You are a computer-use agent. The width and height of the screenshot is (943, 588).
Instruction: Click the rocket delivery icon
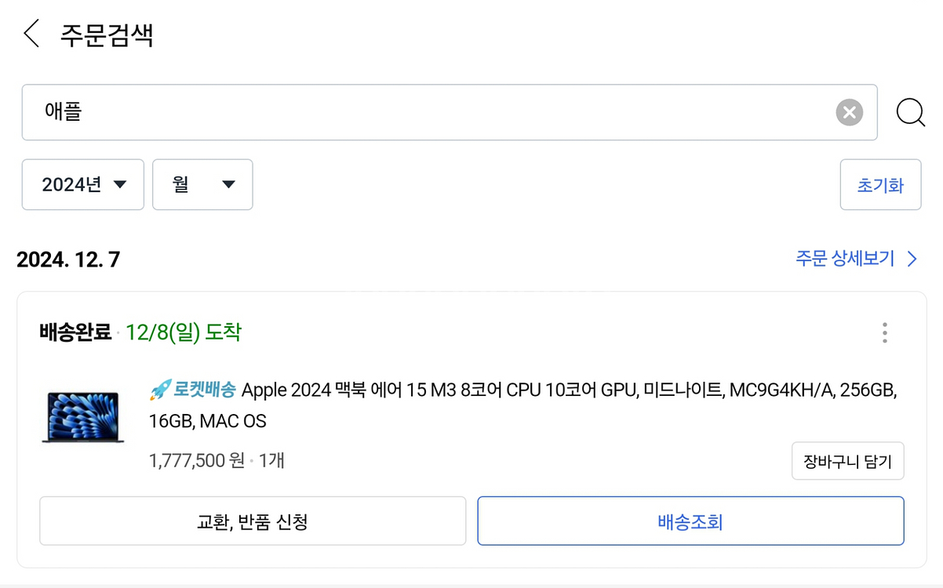pyautogui.click(x=160, y=390)
